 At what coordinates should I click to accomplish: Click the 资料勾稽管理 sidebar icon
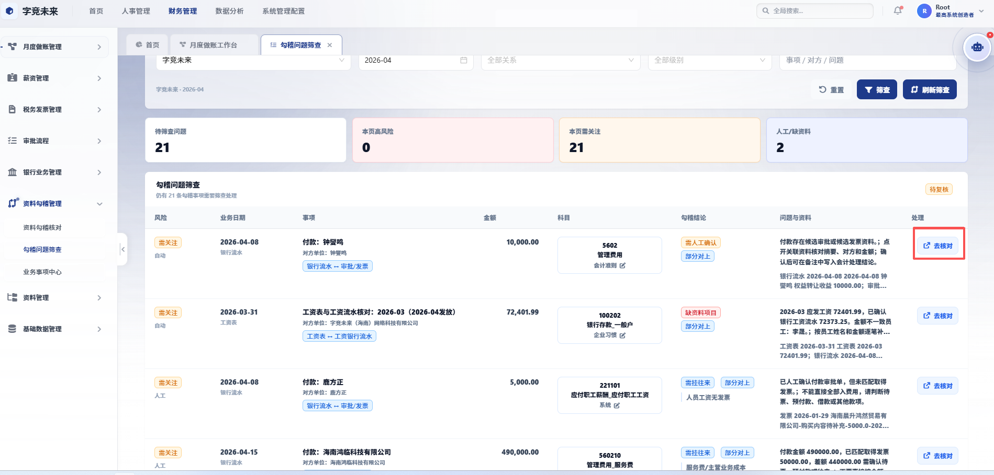coord(13,203)
